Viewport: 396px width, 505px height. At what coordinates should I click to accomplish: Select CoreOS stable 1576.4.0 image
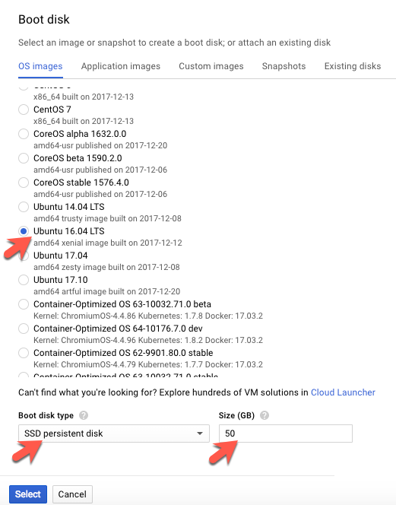tap(24, 183)
